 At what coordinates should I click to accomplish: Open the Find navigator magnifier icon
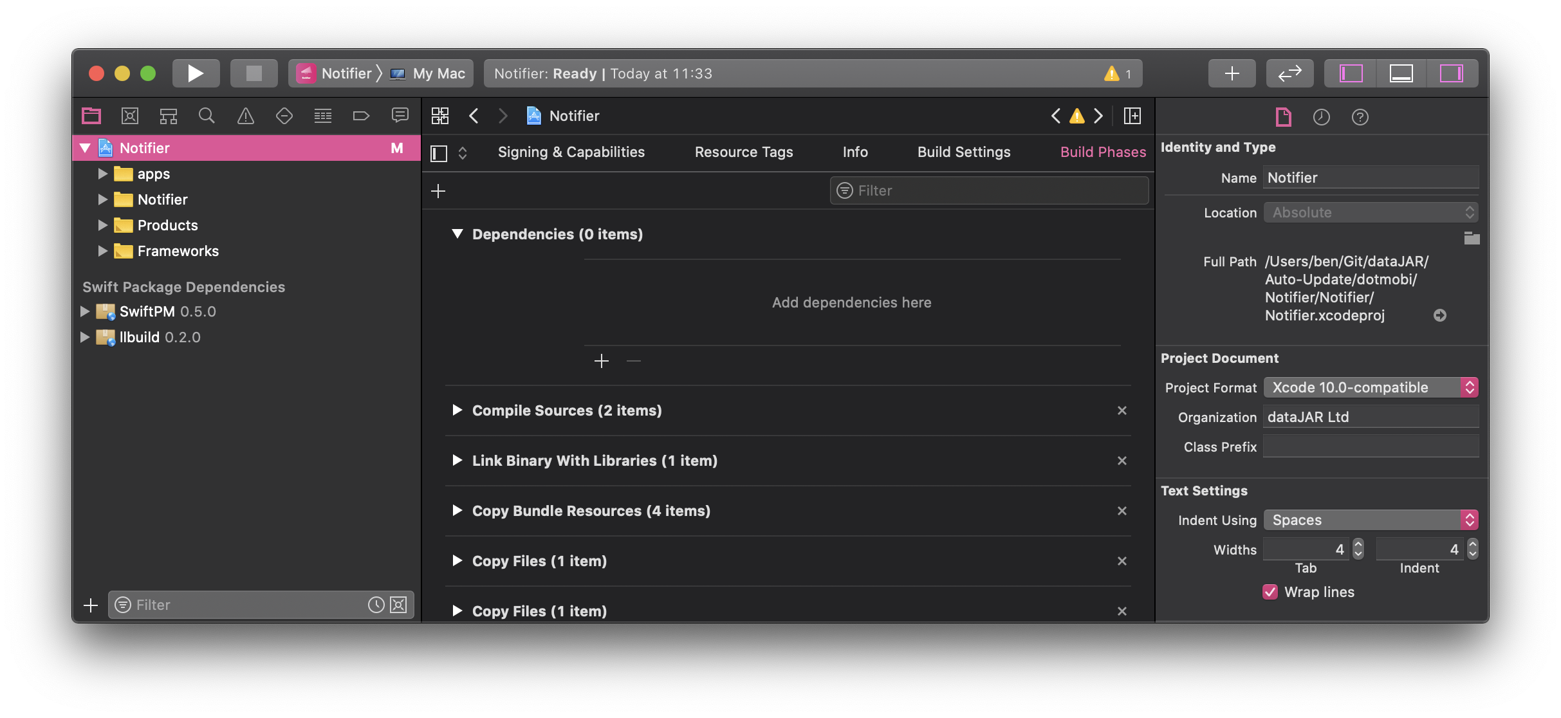(x=207, y=116)
